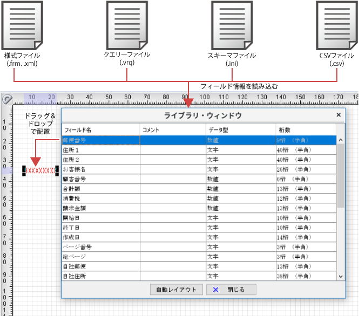Click the 桁数 column header
This screenshot has height=316, width=359.
pyautogui.click(x=305, y=130)
